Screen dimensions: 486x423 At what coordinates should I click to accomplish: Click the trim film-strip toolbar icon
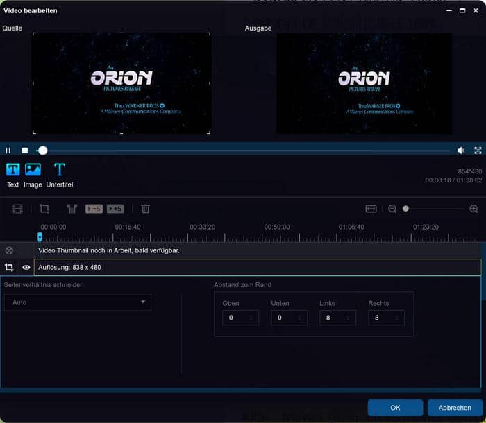pos(17,209)
